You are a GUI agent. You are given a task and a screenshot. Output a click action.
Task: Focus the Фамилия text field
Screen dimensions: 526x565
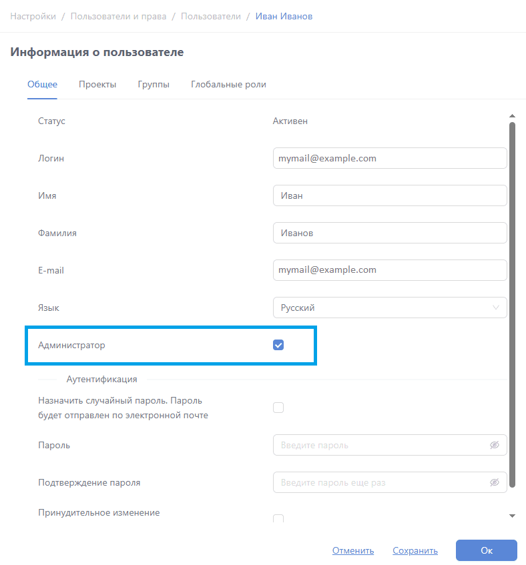point(390,233)
